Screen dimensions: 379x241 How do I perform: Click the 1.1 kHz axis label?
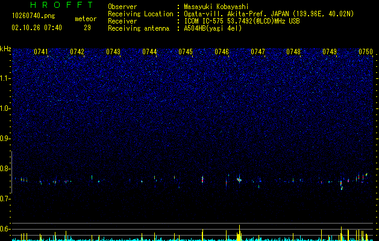[x=5, y=78]
